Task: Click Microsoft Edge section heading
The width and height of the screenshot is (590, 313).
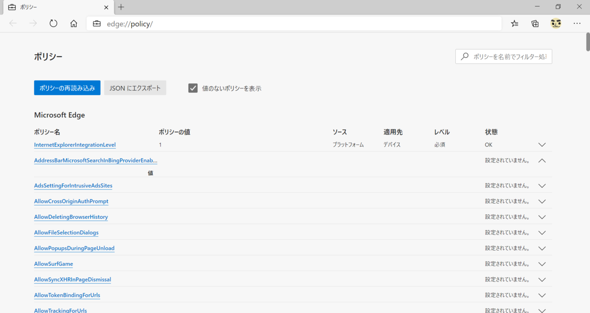Action: [x=59, y=115]
